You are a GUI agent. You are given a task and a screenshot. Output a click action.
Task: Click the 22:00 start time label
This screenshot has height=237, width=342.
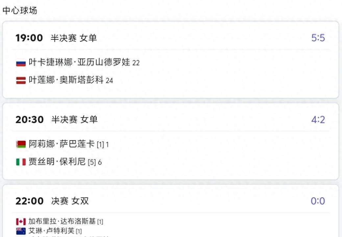[x=30, y=201]
